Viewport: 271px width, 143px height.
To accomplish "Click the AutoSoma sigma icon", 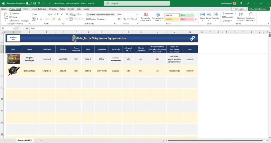I will [x=224, y=13].
